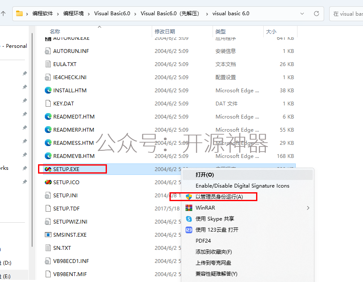Click the folder icon in address bar

(19, 14)
